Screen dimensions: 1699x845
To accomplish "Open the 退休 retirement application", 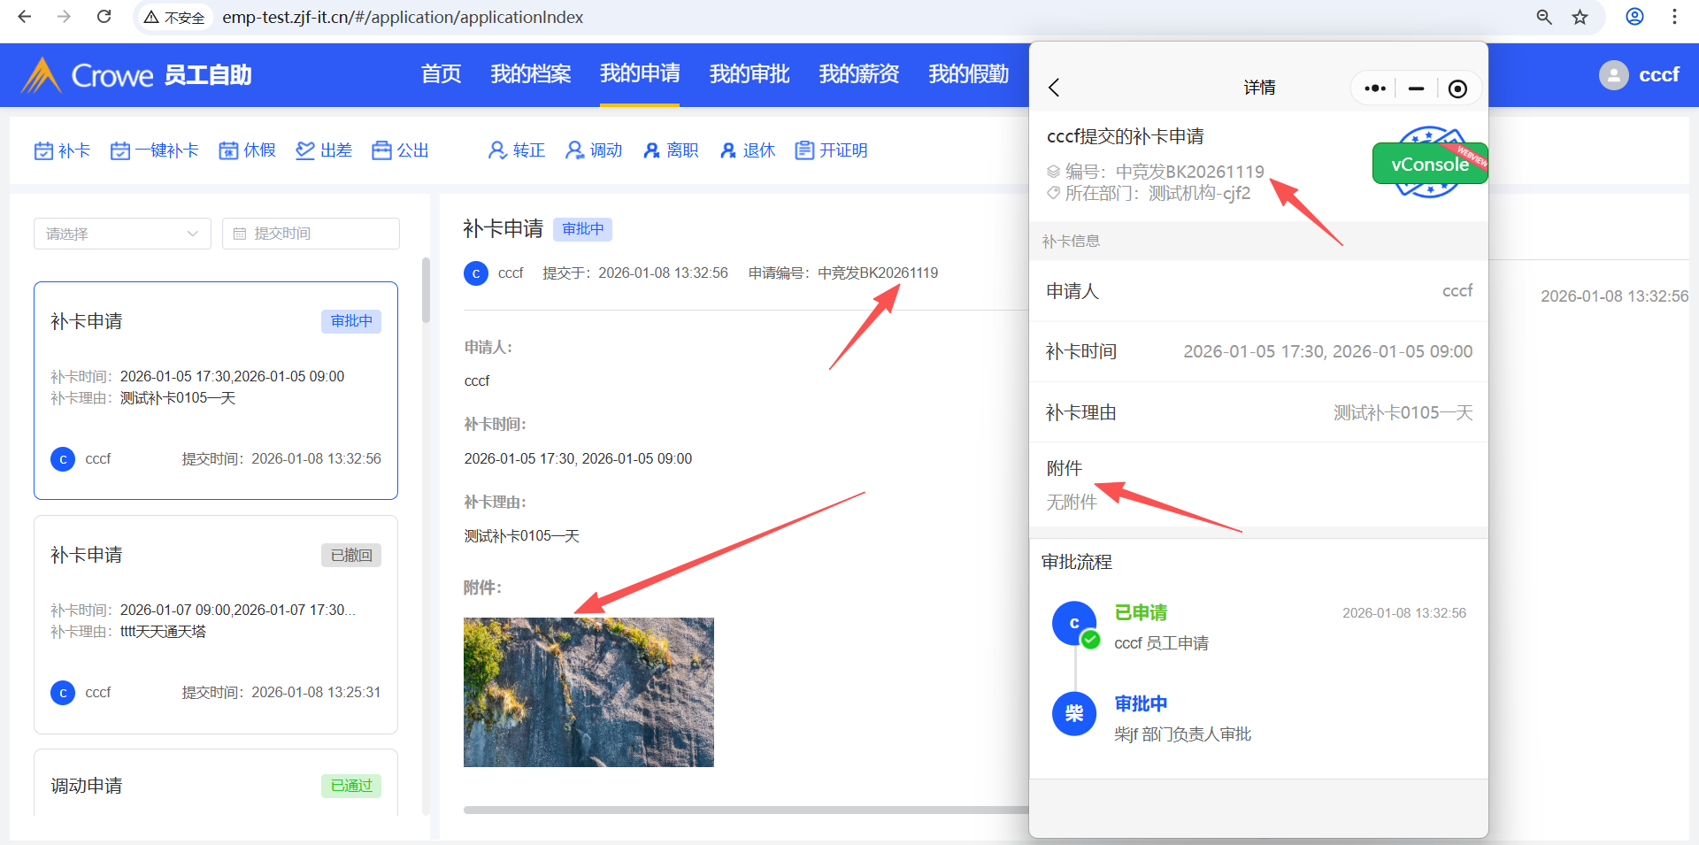I will 748,150.
